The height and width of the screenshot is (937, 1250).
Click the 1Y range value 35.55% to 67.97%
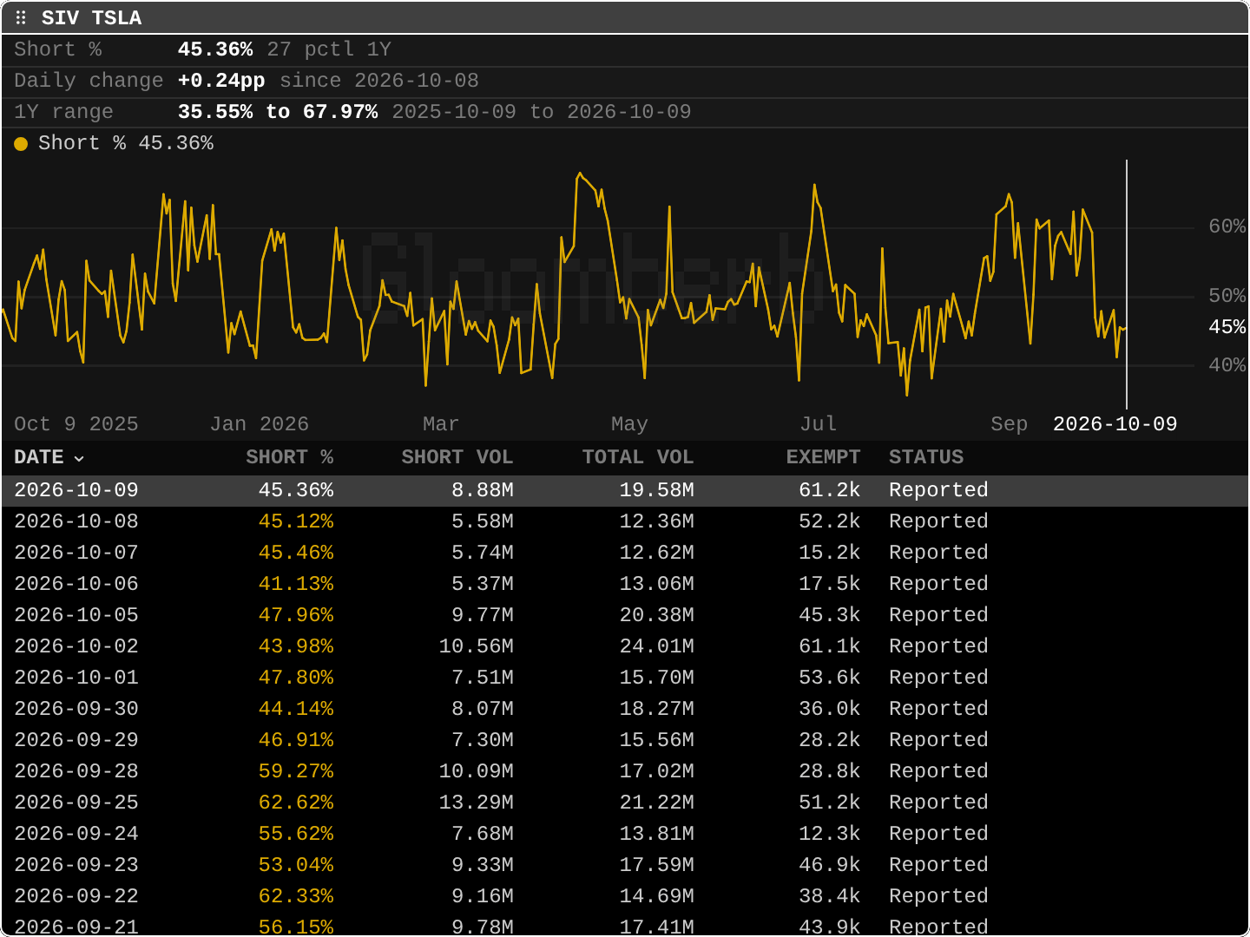pyautogui.click(x=278, y=112)
